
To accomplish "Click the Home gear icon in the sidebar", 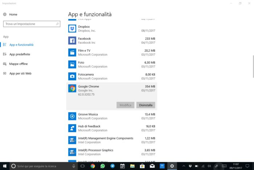I will click(x=5, y=15).
